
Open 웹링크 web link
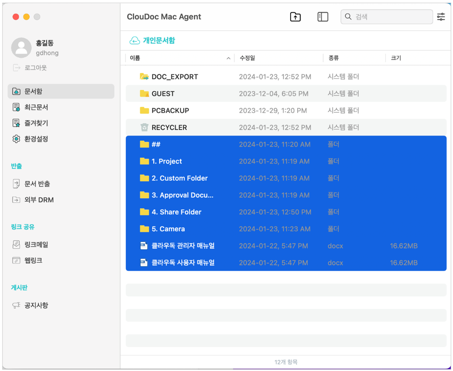click(33, 261)
